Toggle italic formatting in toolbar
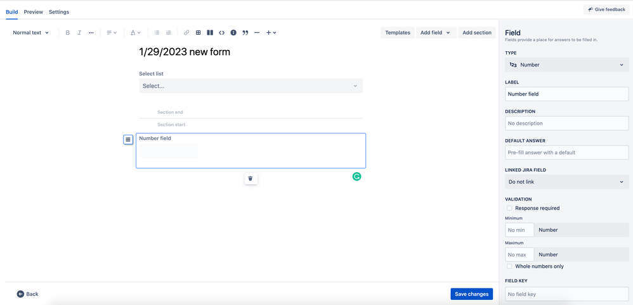 pos(79,33)
